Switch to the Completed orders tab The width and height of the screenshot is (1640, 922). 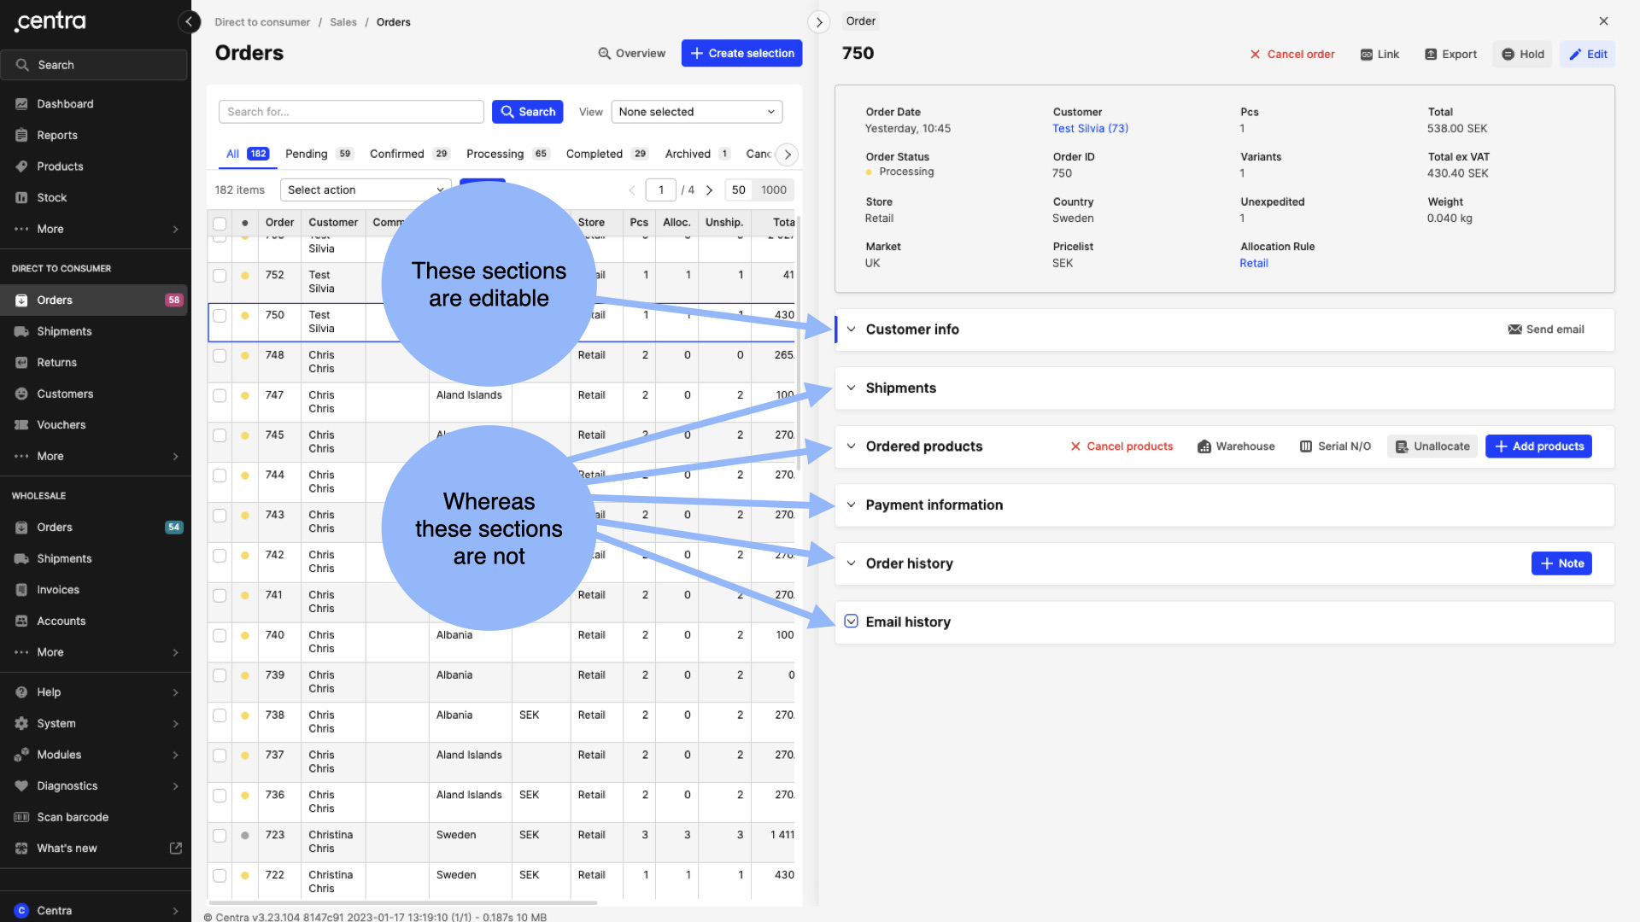(x=594, y=154)
